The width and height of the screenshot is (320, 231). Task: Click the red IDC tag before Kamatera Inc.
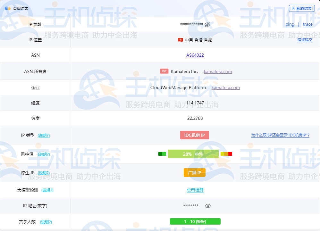[x=164, y=71]
